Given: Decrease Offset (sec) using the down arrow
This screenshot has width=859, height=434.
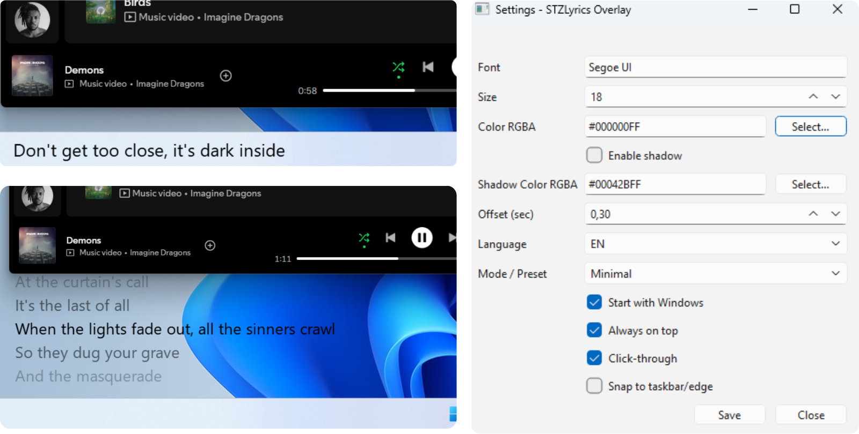Looking at the screenshot, I should [x=835, y=214].
